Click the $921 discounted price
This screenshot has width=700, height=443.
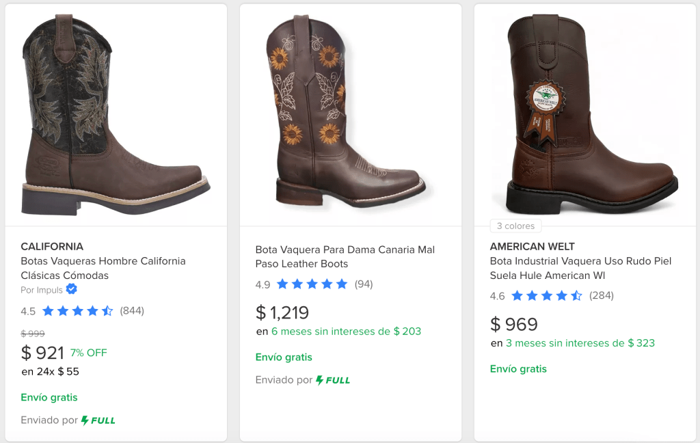(x=42, y=353)
